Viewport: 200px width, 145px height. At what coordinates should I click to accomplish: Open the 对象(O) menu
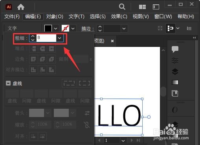(x=55, y=17)
